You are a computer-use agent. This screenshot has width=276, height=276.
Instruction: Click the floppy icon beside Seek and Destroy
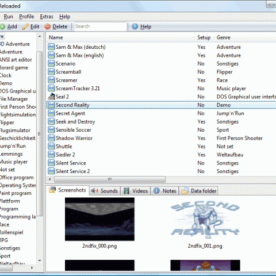tap(51, 121)
